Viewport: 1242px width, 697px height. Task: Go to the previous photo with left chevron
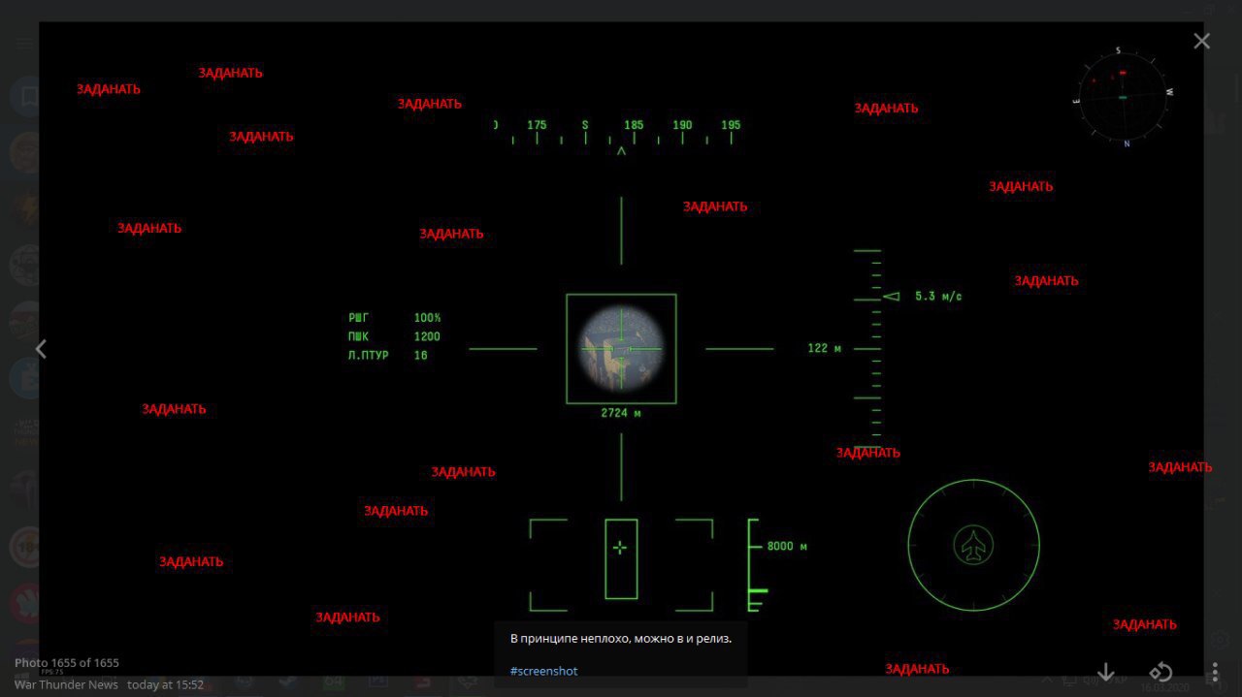pyautogui.click(x=41, y=349)
